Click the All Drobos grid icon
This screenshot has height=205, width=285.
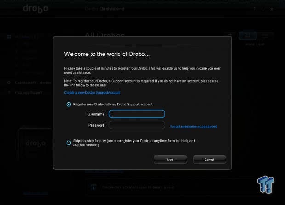point(9,37)
